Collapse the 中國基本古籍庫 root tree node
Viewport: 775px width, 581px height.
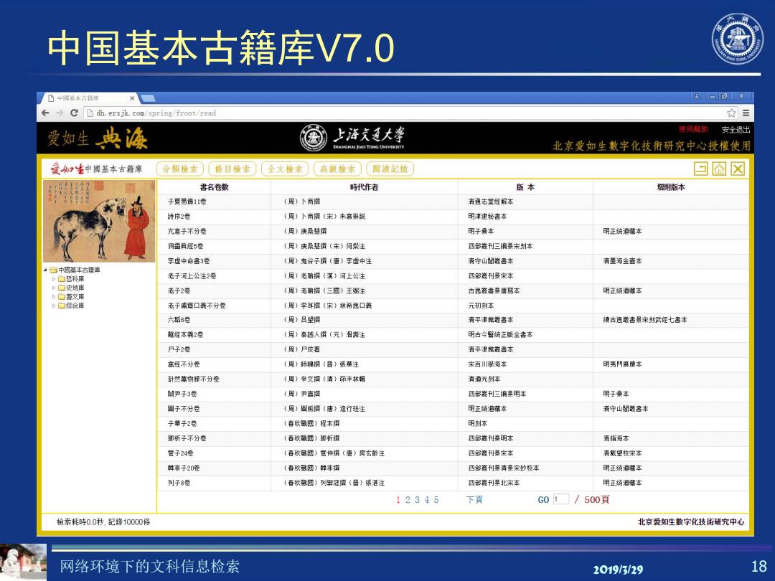(x=45, y=270)
